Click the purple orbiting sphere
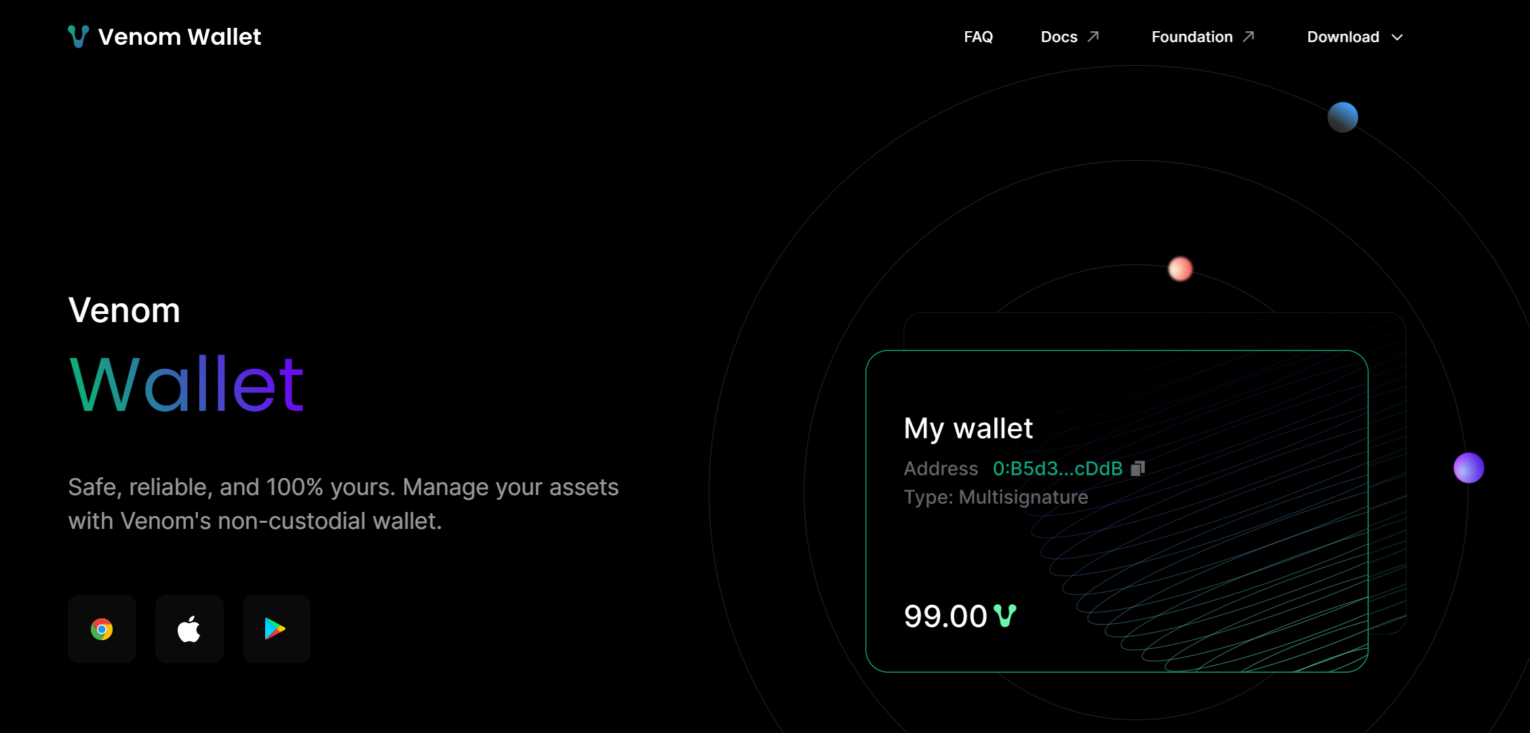The image size is (1530, 733). click(1468, 468)
